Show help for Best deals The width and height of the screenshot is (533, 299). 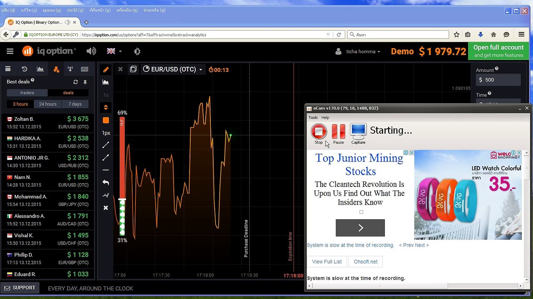click(32, 81)
